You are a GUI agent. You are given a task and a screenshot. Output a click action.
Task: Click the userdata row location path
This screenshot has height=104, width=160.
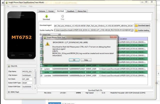coord(123,76)
